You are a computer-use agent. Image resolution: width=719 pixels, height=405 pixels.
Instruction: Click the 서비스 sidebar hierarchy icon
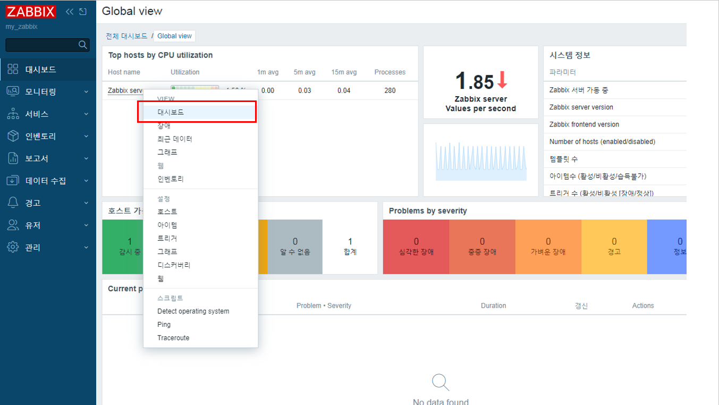(x=13, y=114)
